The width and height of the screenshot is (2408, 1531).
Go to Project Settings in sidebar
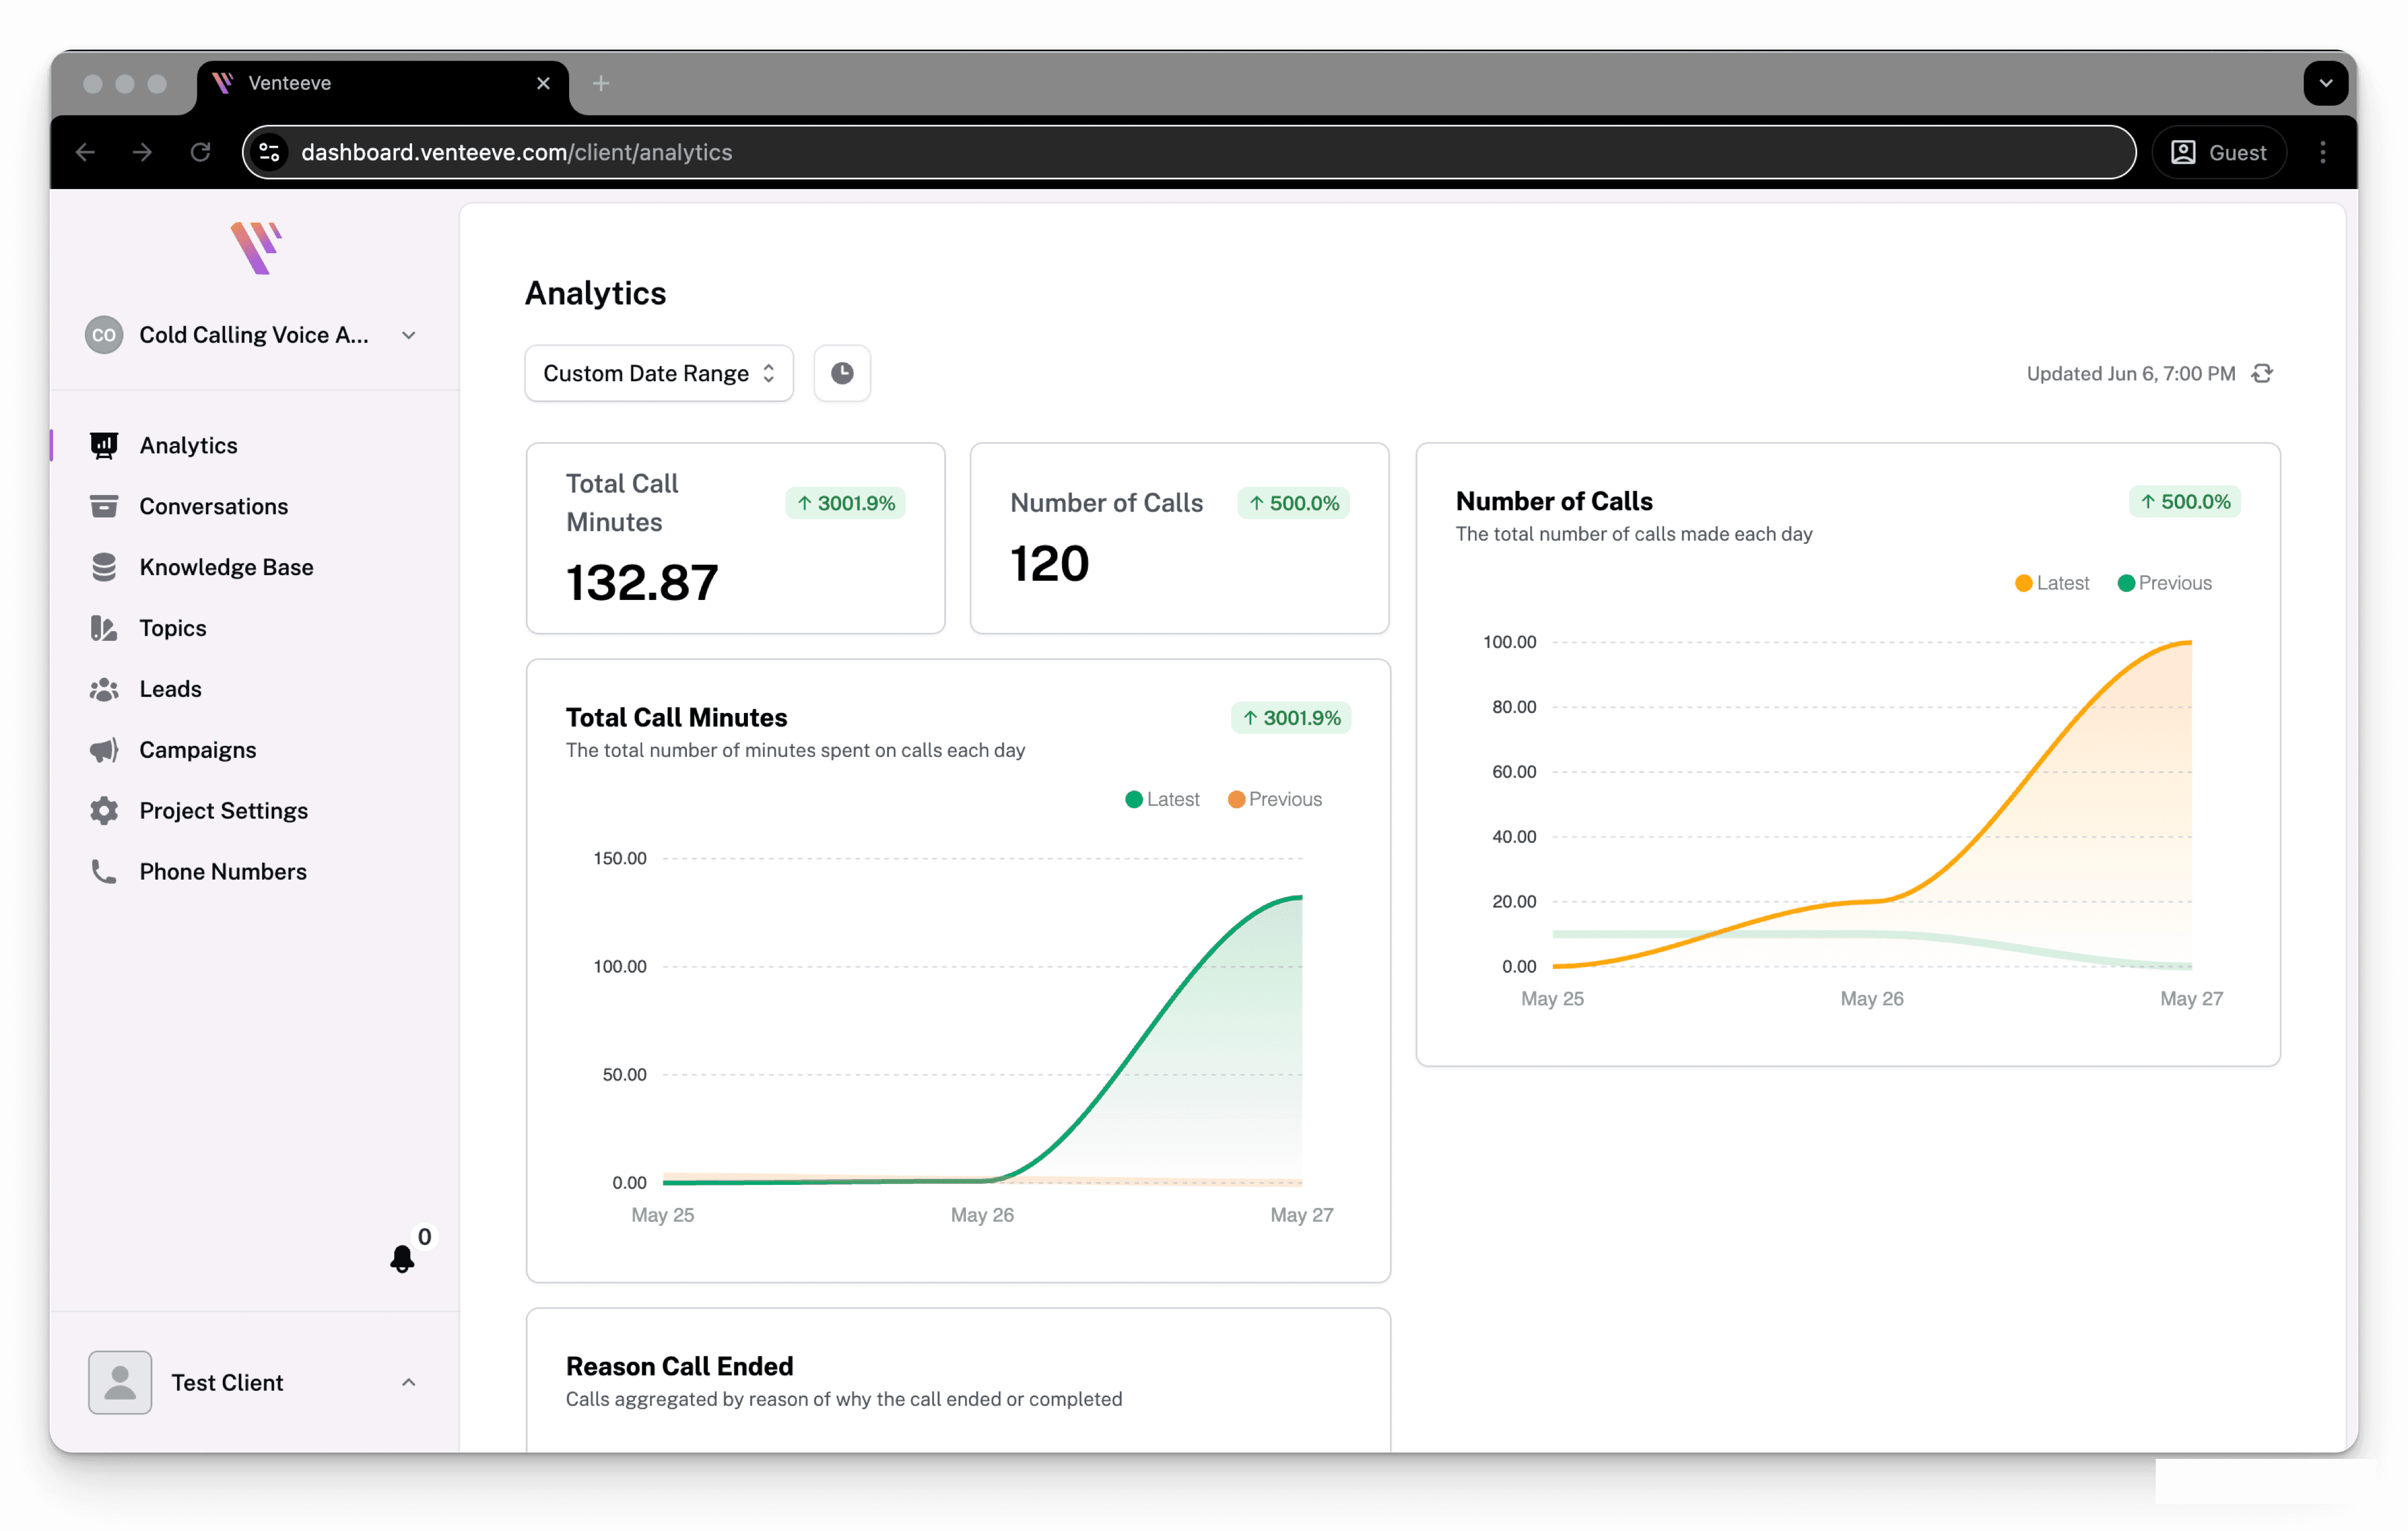pyautogui.click(x=223, y=812)
